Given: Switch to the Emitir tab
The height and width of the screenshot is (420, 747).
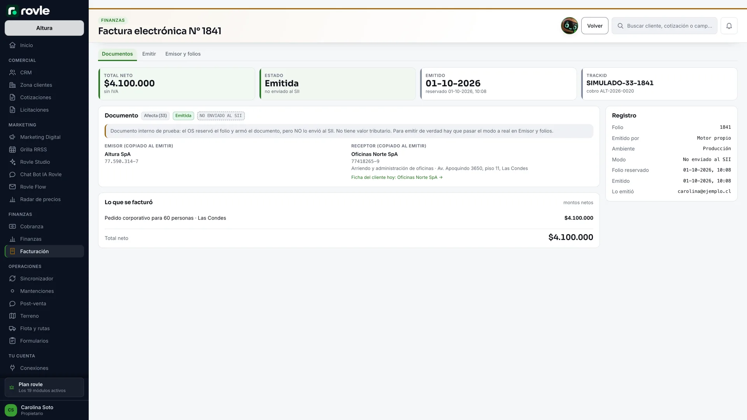Looking at the screenshot, I should 149,54.
